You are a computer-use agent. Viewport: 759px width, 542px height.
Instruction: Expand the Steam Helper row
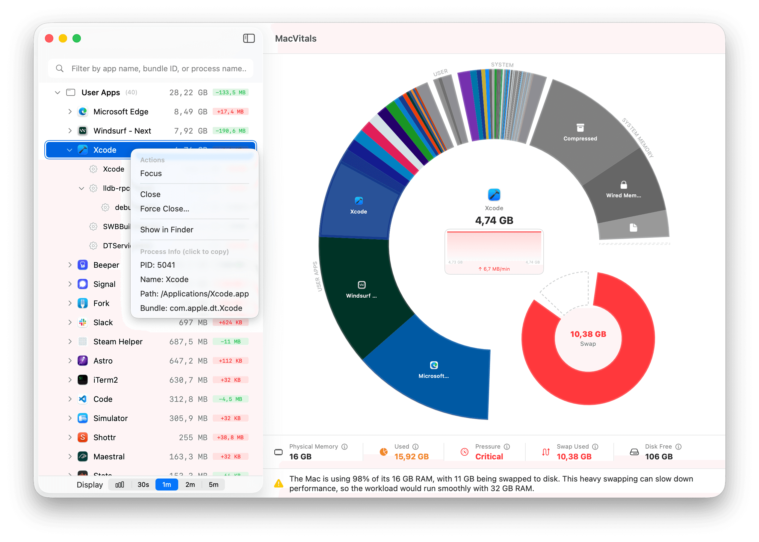coord(70,342)
